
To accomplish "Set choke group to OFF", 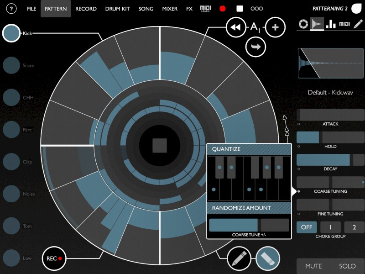I will pyautogui.click(x=307, y=227).
